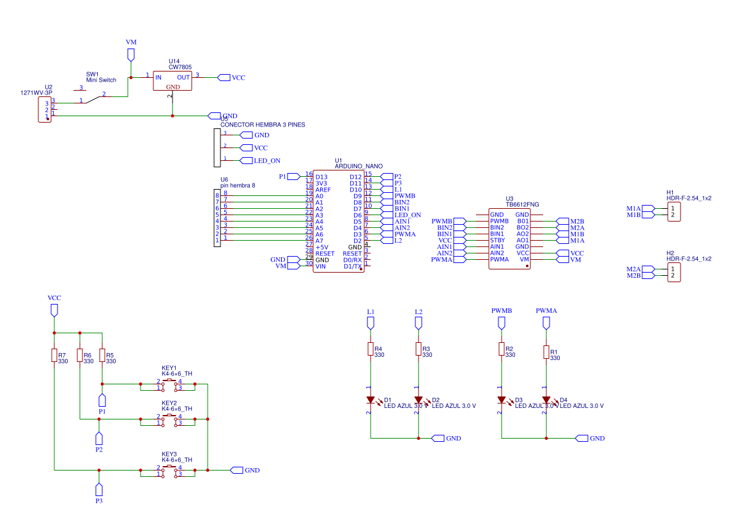Click the "pin hembra 8" label
The width and height of the screenshot is (747, 528).
238,185
